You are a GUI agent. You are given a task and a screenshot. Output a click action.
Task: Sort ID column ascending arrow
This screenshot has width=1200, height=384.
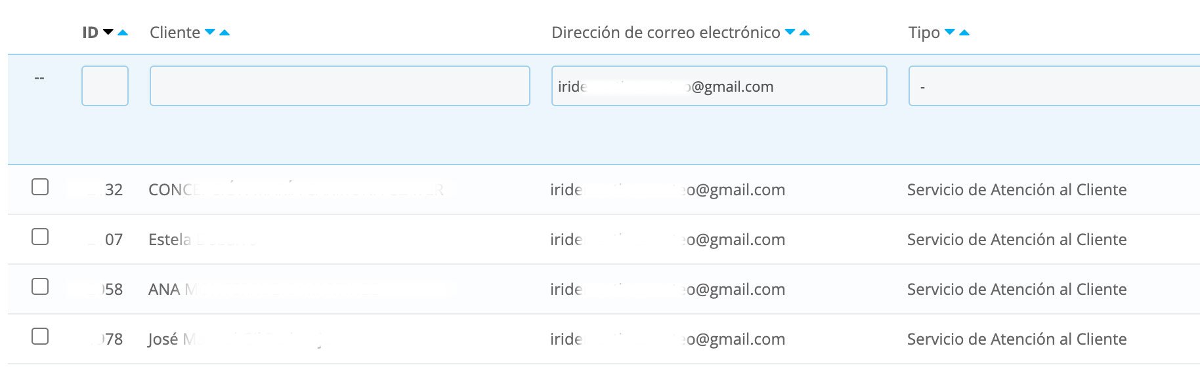122,32
